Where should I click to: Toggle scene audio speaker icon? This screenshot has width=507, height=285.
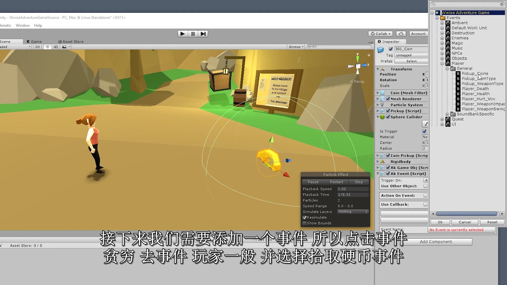pyautogui.click(x=56, y=47)
